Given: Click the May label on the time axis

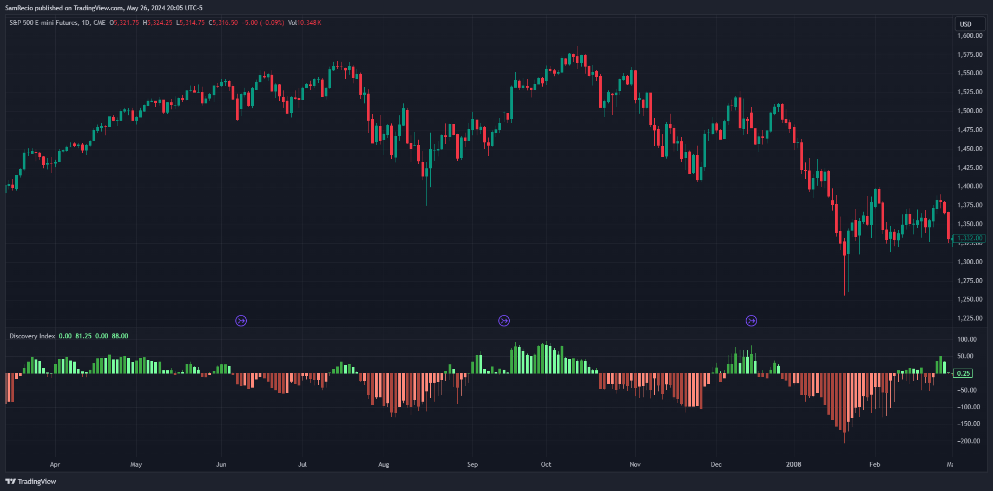Looking at the screenshot, I should click(136, 464).
